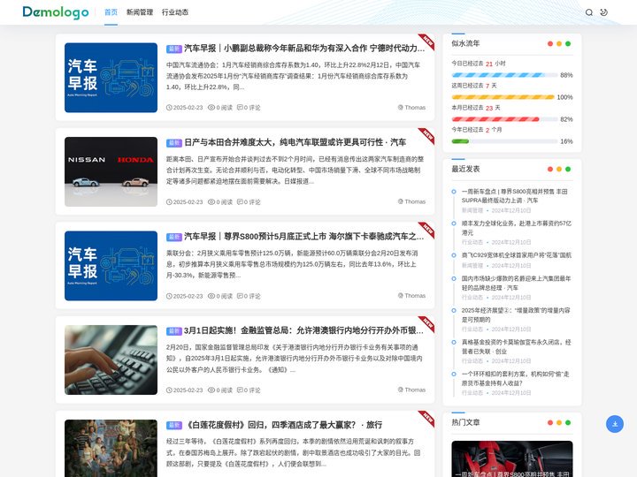Viewport: 637px width, 477px height.
Task: Click 热门文章 widget title
Action: pos(465,422)
